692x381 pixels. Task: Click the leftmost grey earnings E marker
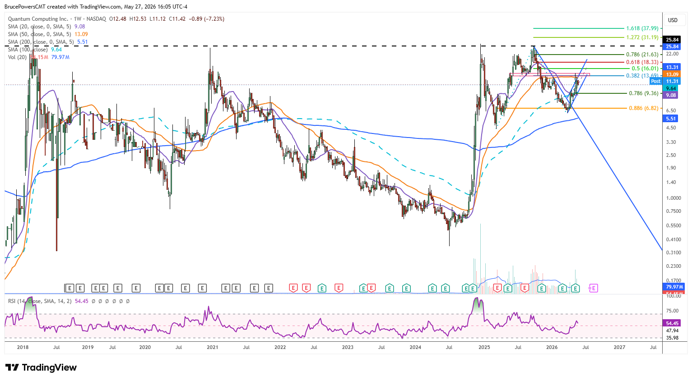click(69, 288)
